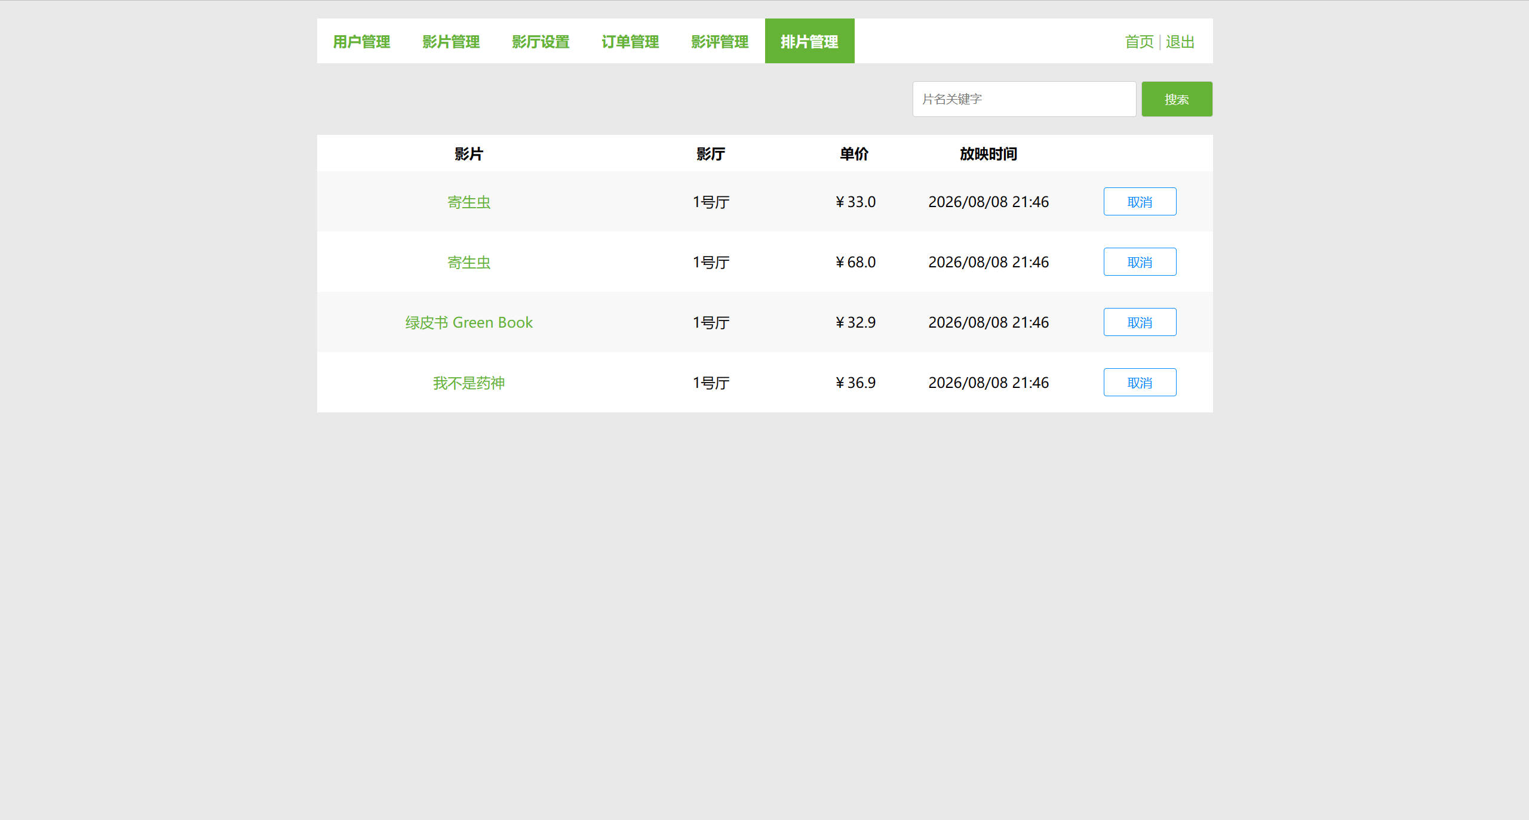Click the 首页 link
This screenshot has width=1529, height=820.
pos(1139,42)
